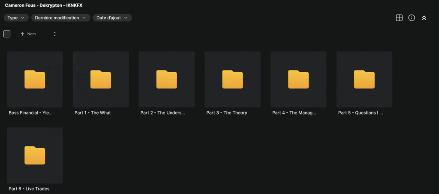
Task: Select the Part 2 folder thumbnail tile
Action: pos(166,79)
